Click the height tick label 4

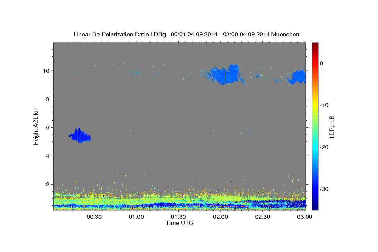(48, 156)
